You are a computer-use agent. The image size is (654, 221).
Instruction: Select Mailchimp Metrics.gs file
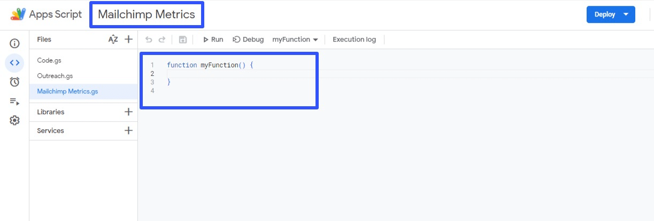(x=83, y=91)
